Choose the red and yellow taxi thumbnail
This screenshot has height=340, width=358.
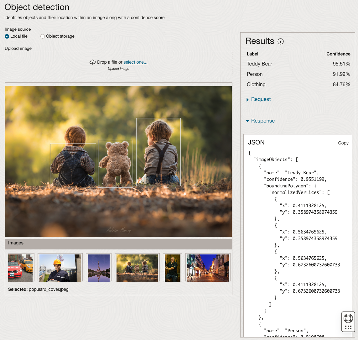point(20,268)
